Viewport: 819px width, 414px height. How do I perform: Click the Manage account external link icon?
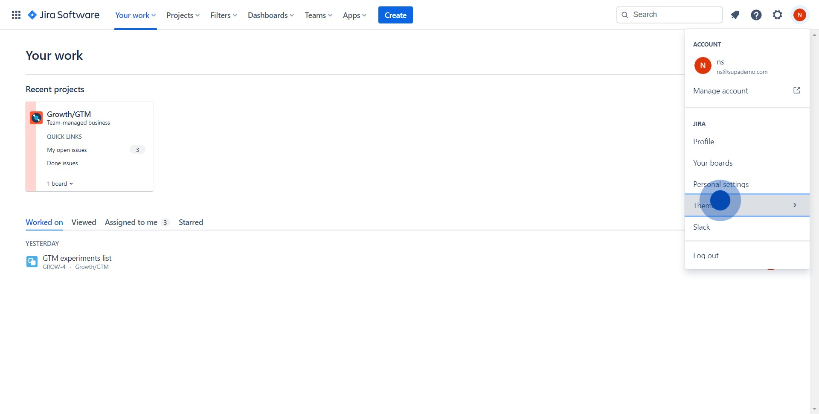click(x=796, y=90)
